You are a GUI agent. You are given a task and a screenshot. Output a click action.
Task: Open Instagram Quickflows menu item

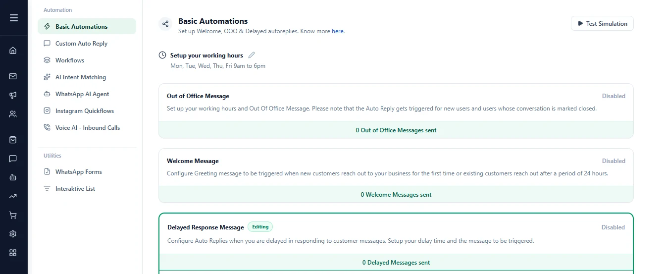point(87,111)
